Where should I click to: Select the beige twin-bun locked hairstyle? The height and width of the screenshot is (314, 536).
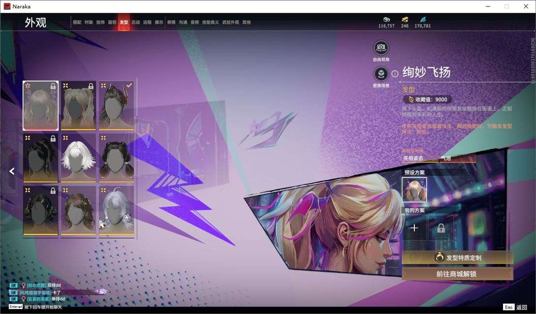click(78, 106)
